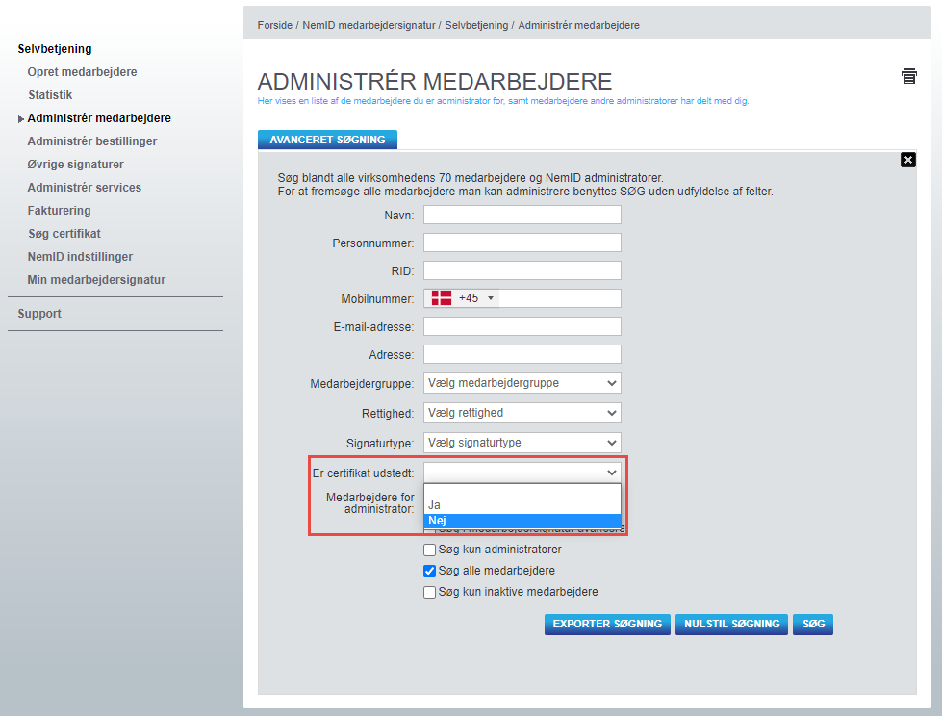Close the advanced search panel with X
This screenshot has height=716, width=942.
(907, 160)
